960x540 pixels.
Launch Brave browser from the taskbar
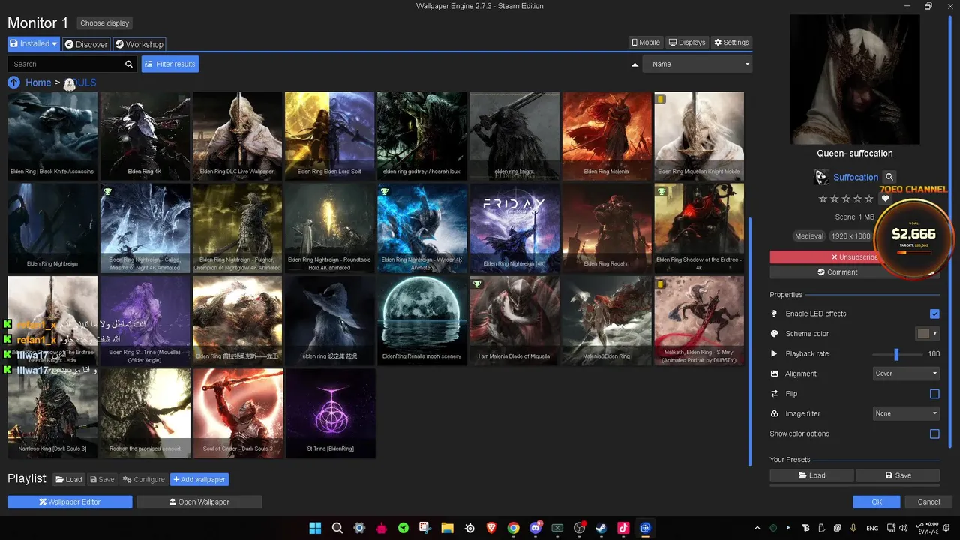(491, 528)
